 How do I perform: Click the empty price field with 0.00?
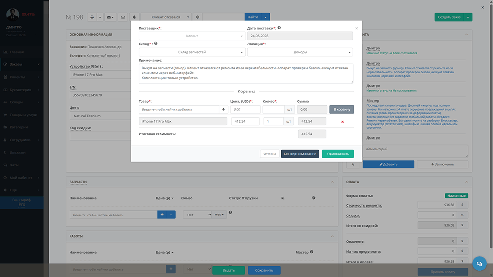(x=245, y=110)
